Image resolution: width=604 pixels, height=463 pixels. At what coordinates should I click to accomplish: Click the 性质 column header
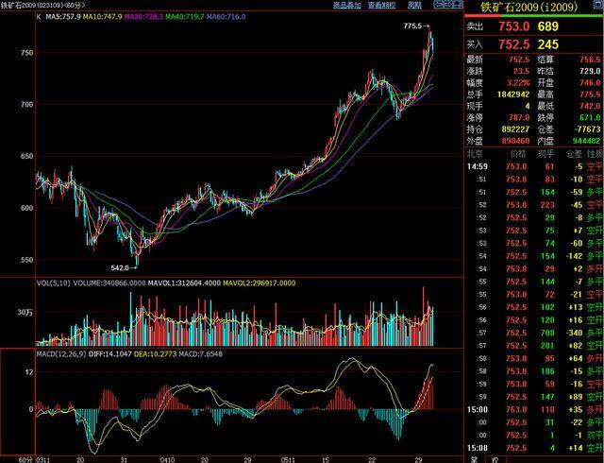[x=595, y=154]
